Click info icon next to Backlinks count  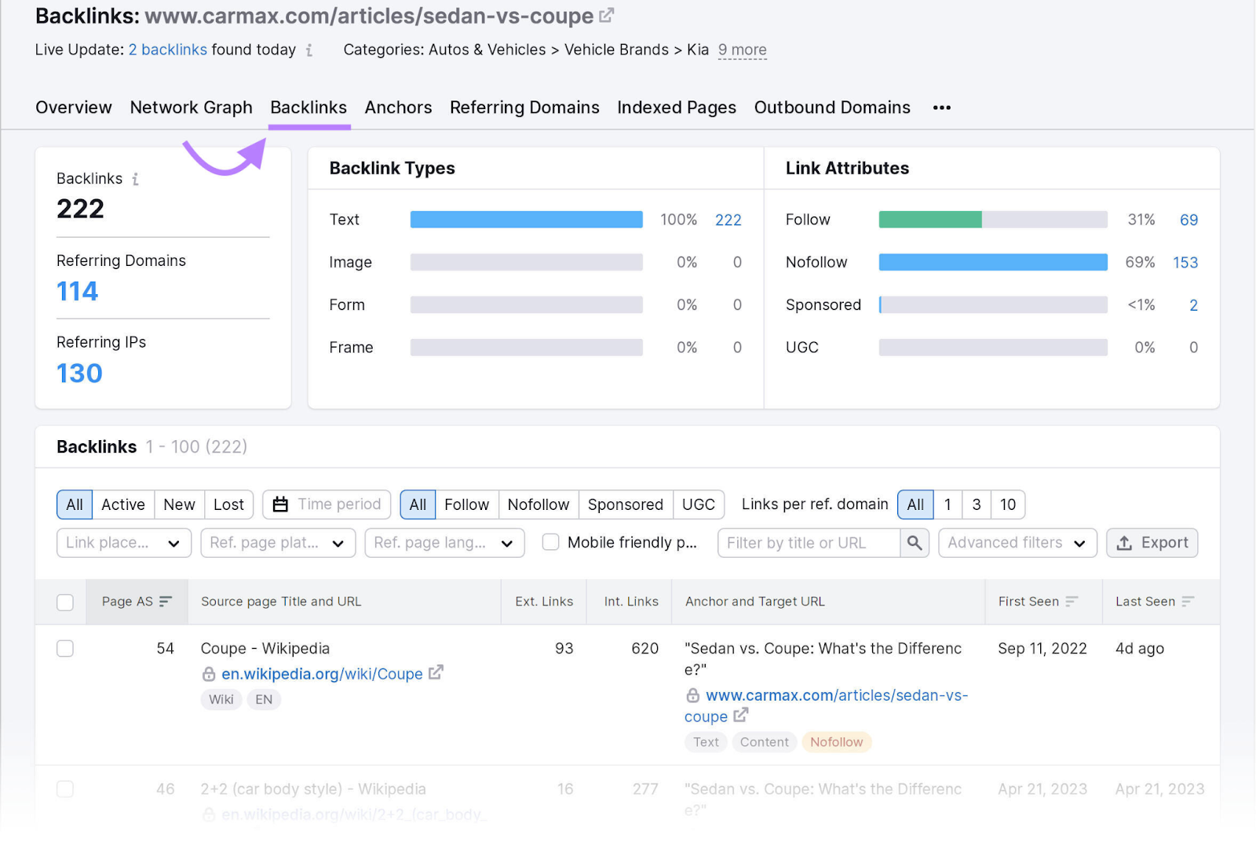pos(136,179)
